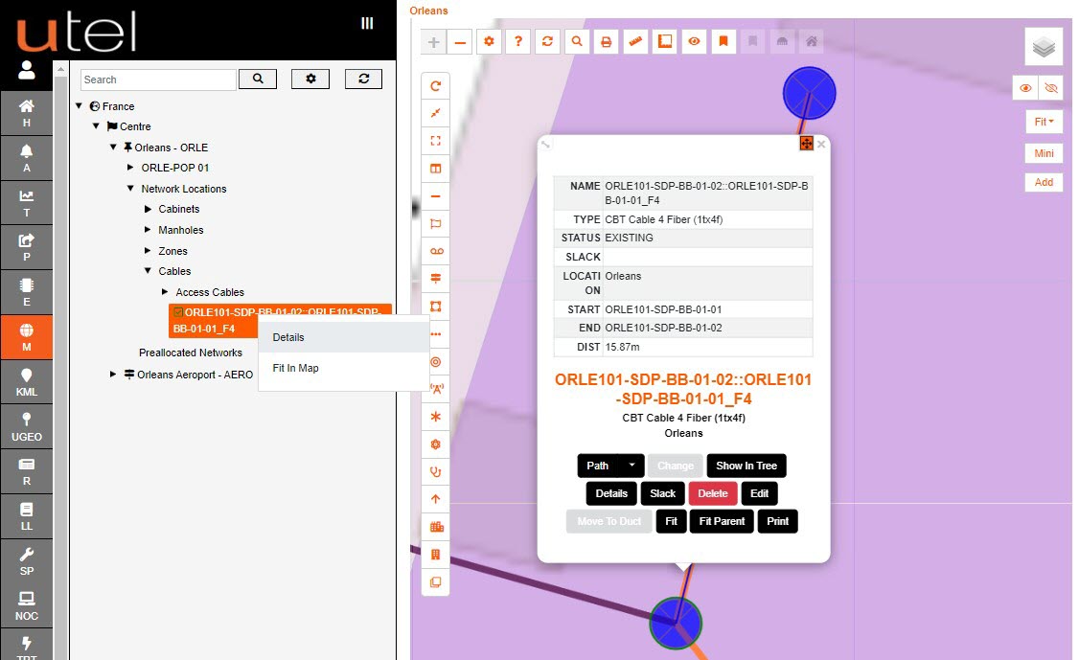Click the tree Search input field
This screenshot has width=1079, height=660.
point(158,80)
